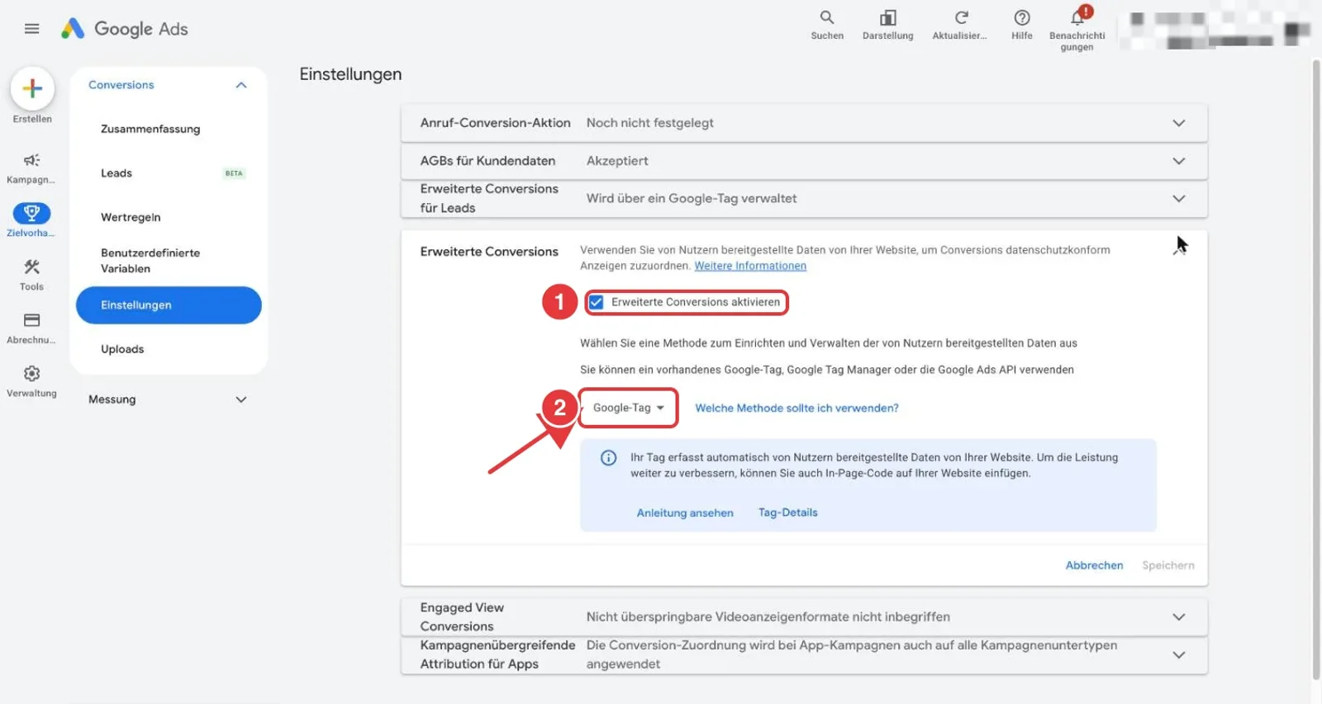Open the Google-Tag method dropdown
Screen dimensions: 1322x704
pos(629,408)
